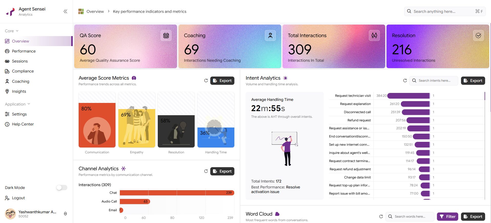The width and height of the screenshot is (491, 223).
Task: Open the Performance page from sidebar
Action: (x=24, y=51)
